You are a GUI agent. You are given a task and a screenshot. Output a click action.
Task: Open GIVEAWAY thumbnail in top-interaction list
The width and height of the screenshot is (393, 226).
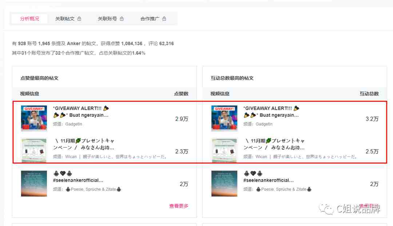(224, 118)
